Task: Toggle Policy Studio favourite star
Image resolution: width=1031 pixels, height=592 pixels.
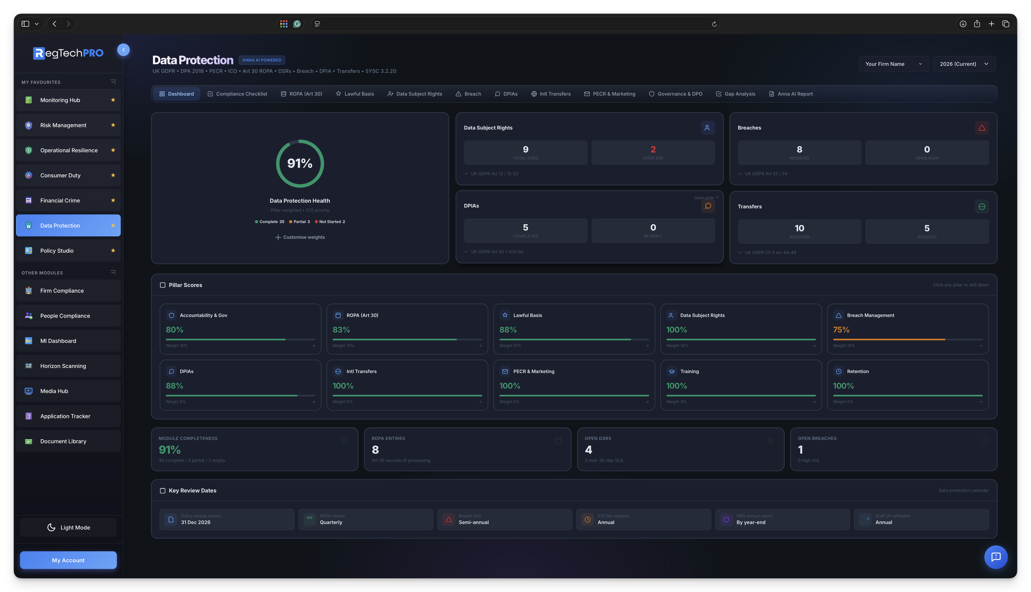Action: (x=113, y=250)
